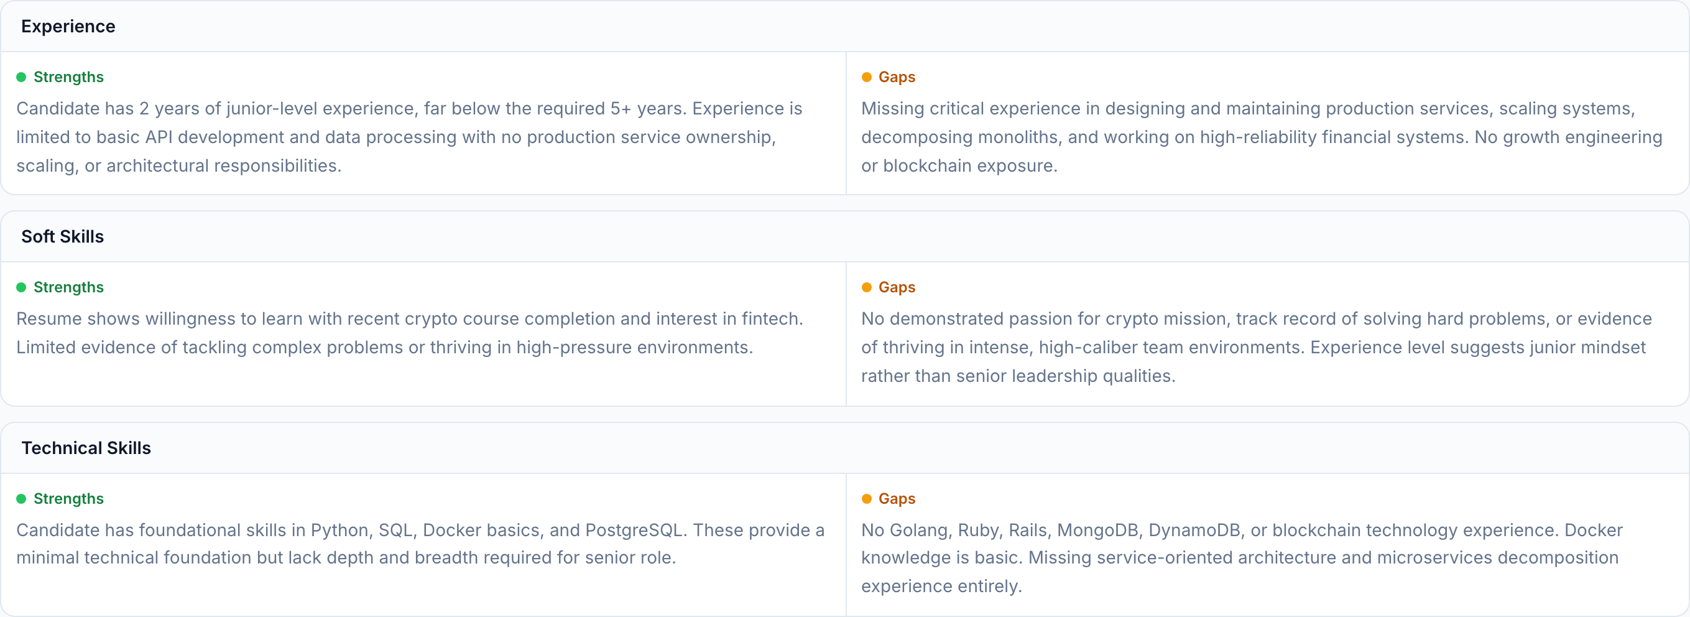Click the text about recent crypto course completion
1690x617 pixels.
point(409,333)
